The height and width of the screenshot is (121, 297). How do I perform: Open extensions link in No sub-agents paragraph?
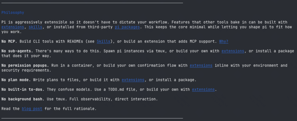pos(233,51)
